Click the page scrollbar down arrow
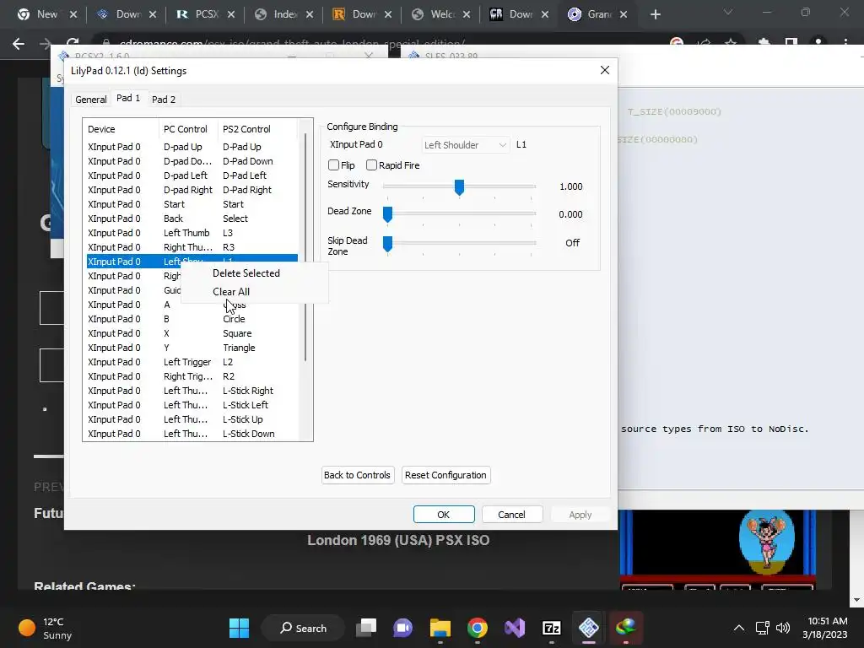The image size is (864, 648). coord(856,600)
